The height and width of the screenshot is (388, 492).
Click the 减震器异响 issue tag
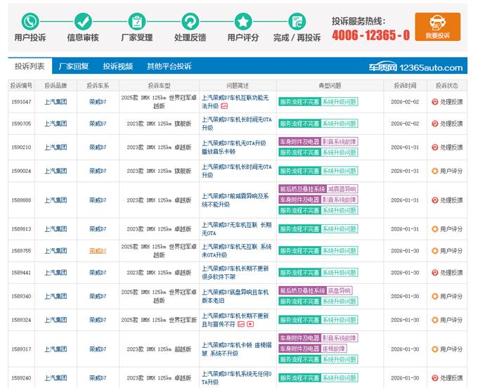tap(342, 189)
